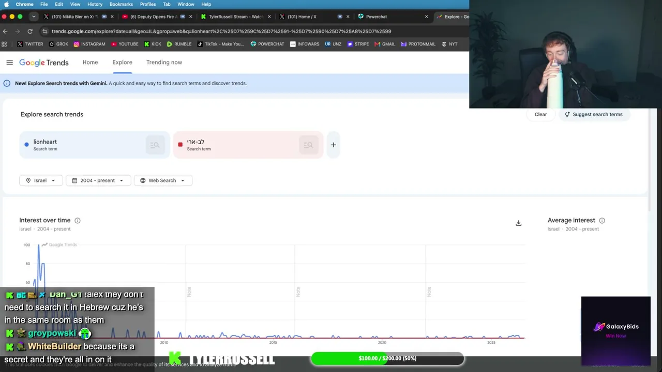Click the site info icon in the address bar
The image size is (662, 372).
(45, 31)
